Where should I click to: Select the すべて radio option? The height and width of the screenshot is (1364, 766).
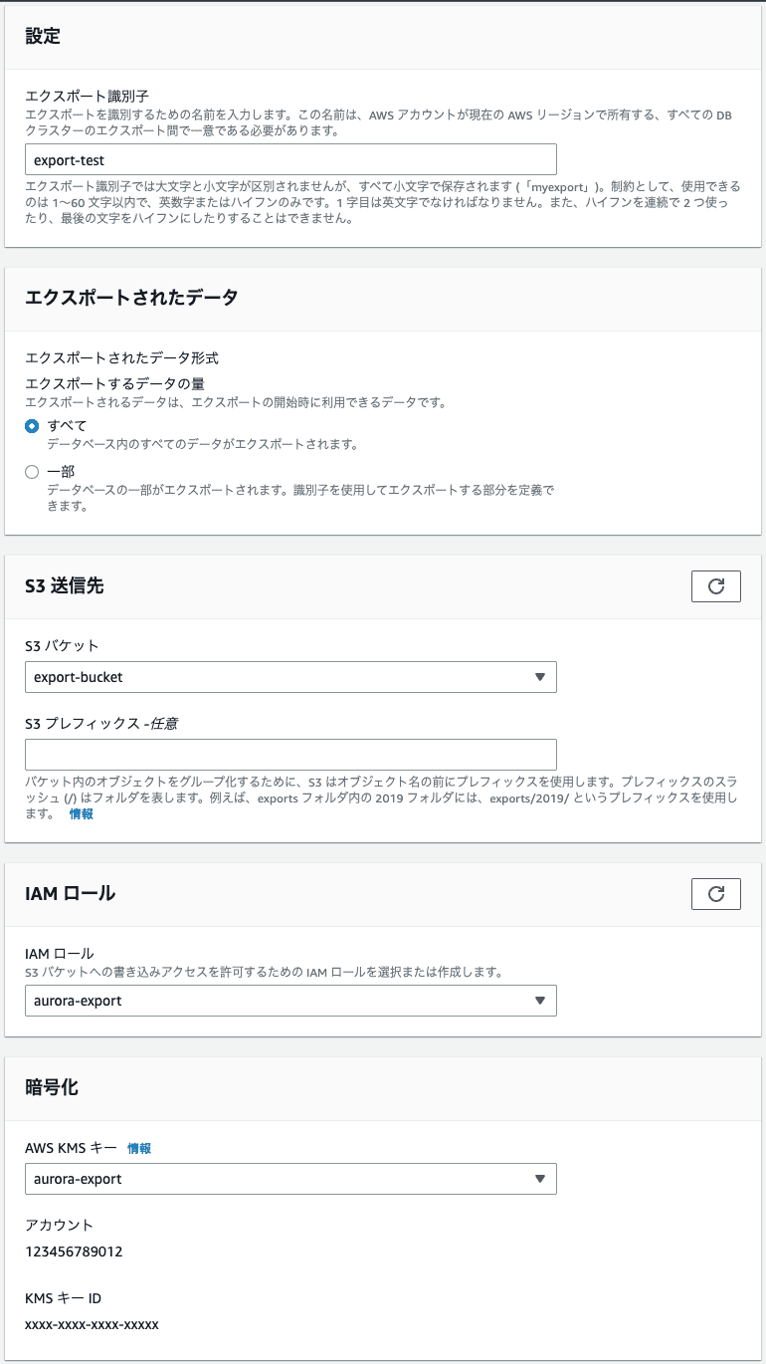pos(32,426)
